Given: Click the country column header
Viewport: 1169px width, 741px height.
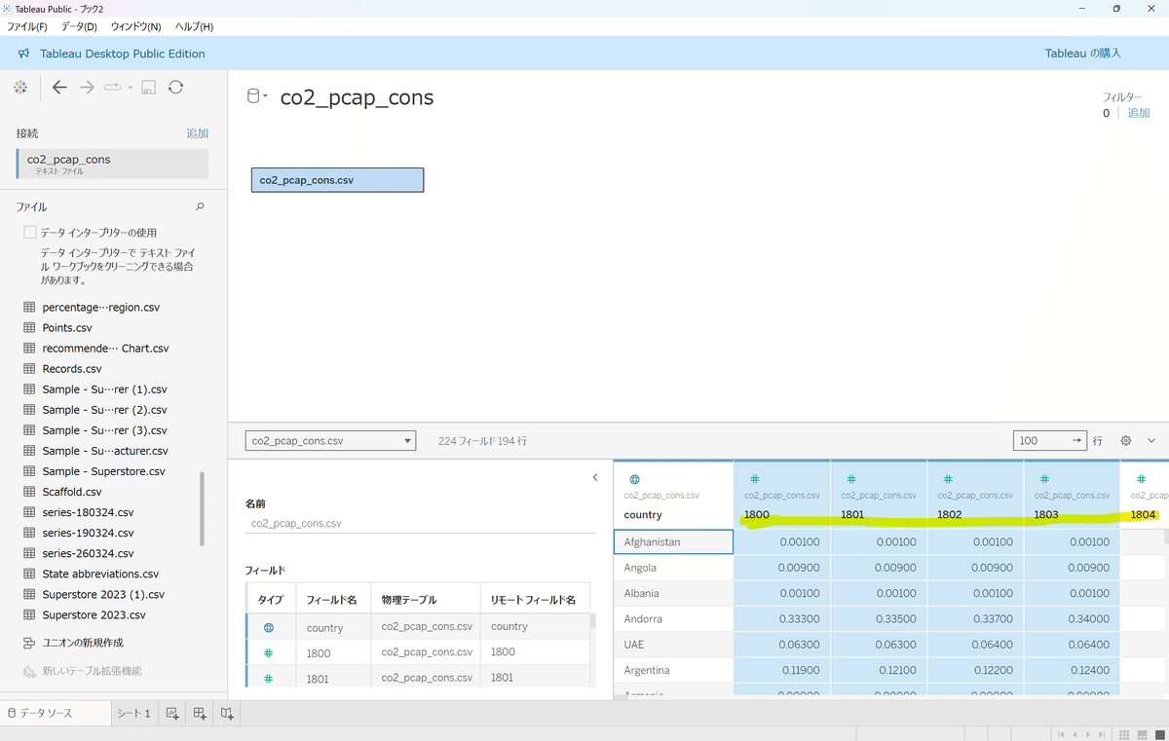Looking at the screenshot, I should 673,495.
